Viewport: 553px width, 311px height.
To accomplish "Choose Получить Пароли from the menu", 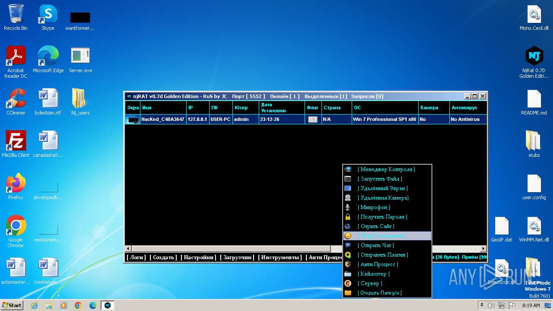I will pyautogui.click(x=387, y=217).
